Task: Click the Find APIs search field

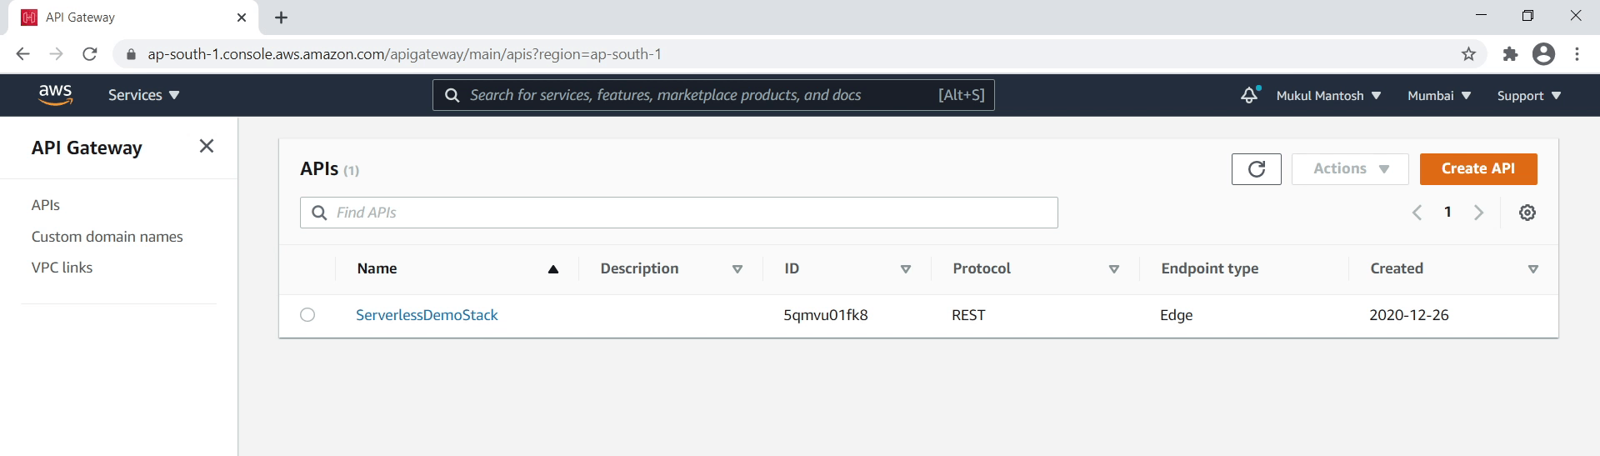Action: 678,213
